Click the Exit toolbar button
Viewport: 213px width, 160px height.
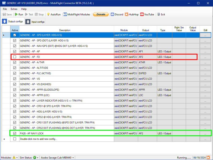161,14
